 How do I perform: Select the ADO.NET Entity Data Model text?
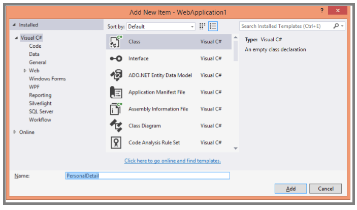[x=160, y=75]
